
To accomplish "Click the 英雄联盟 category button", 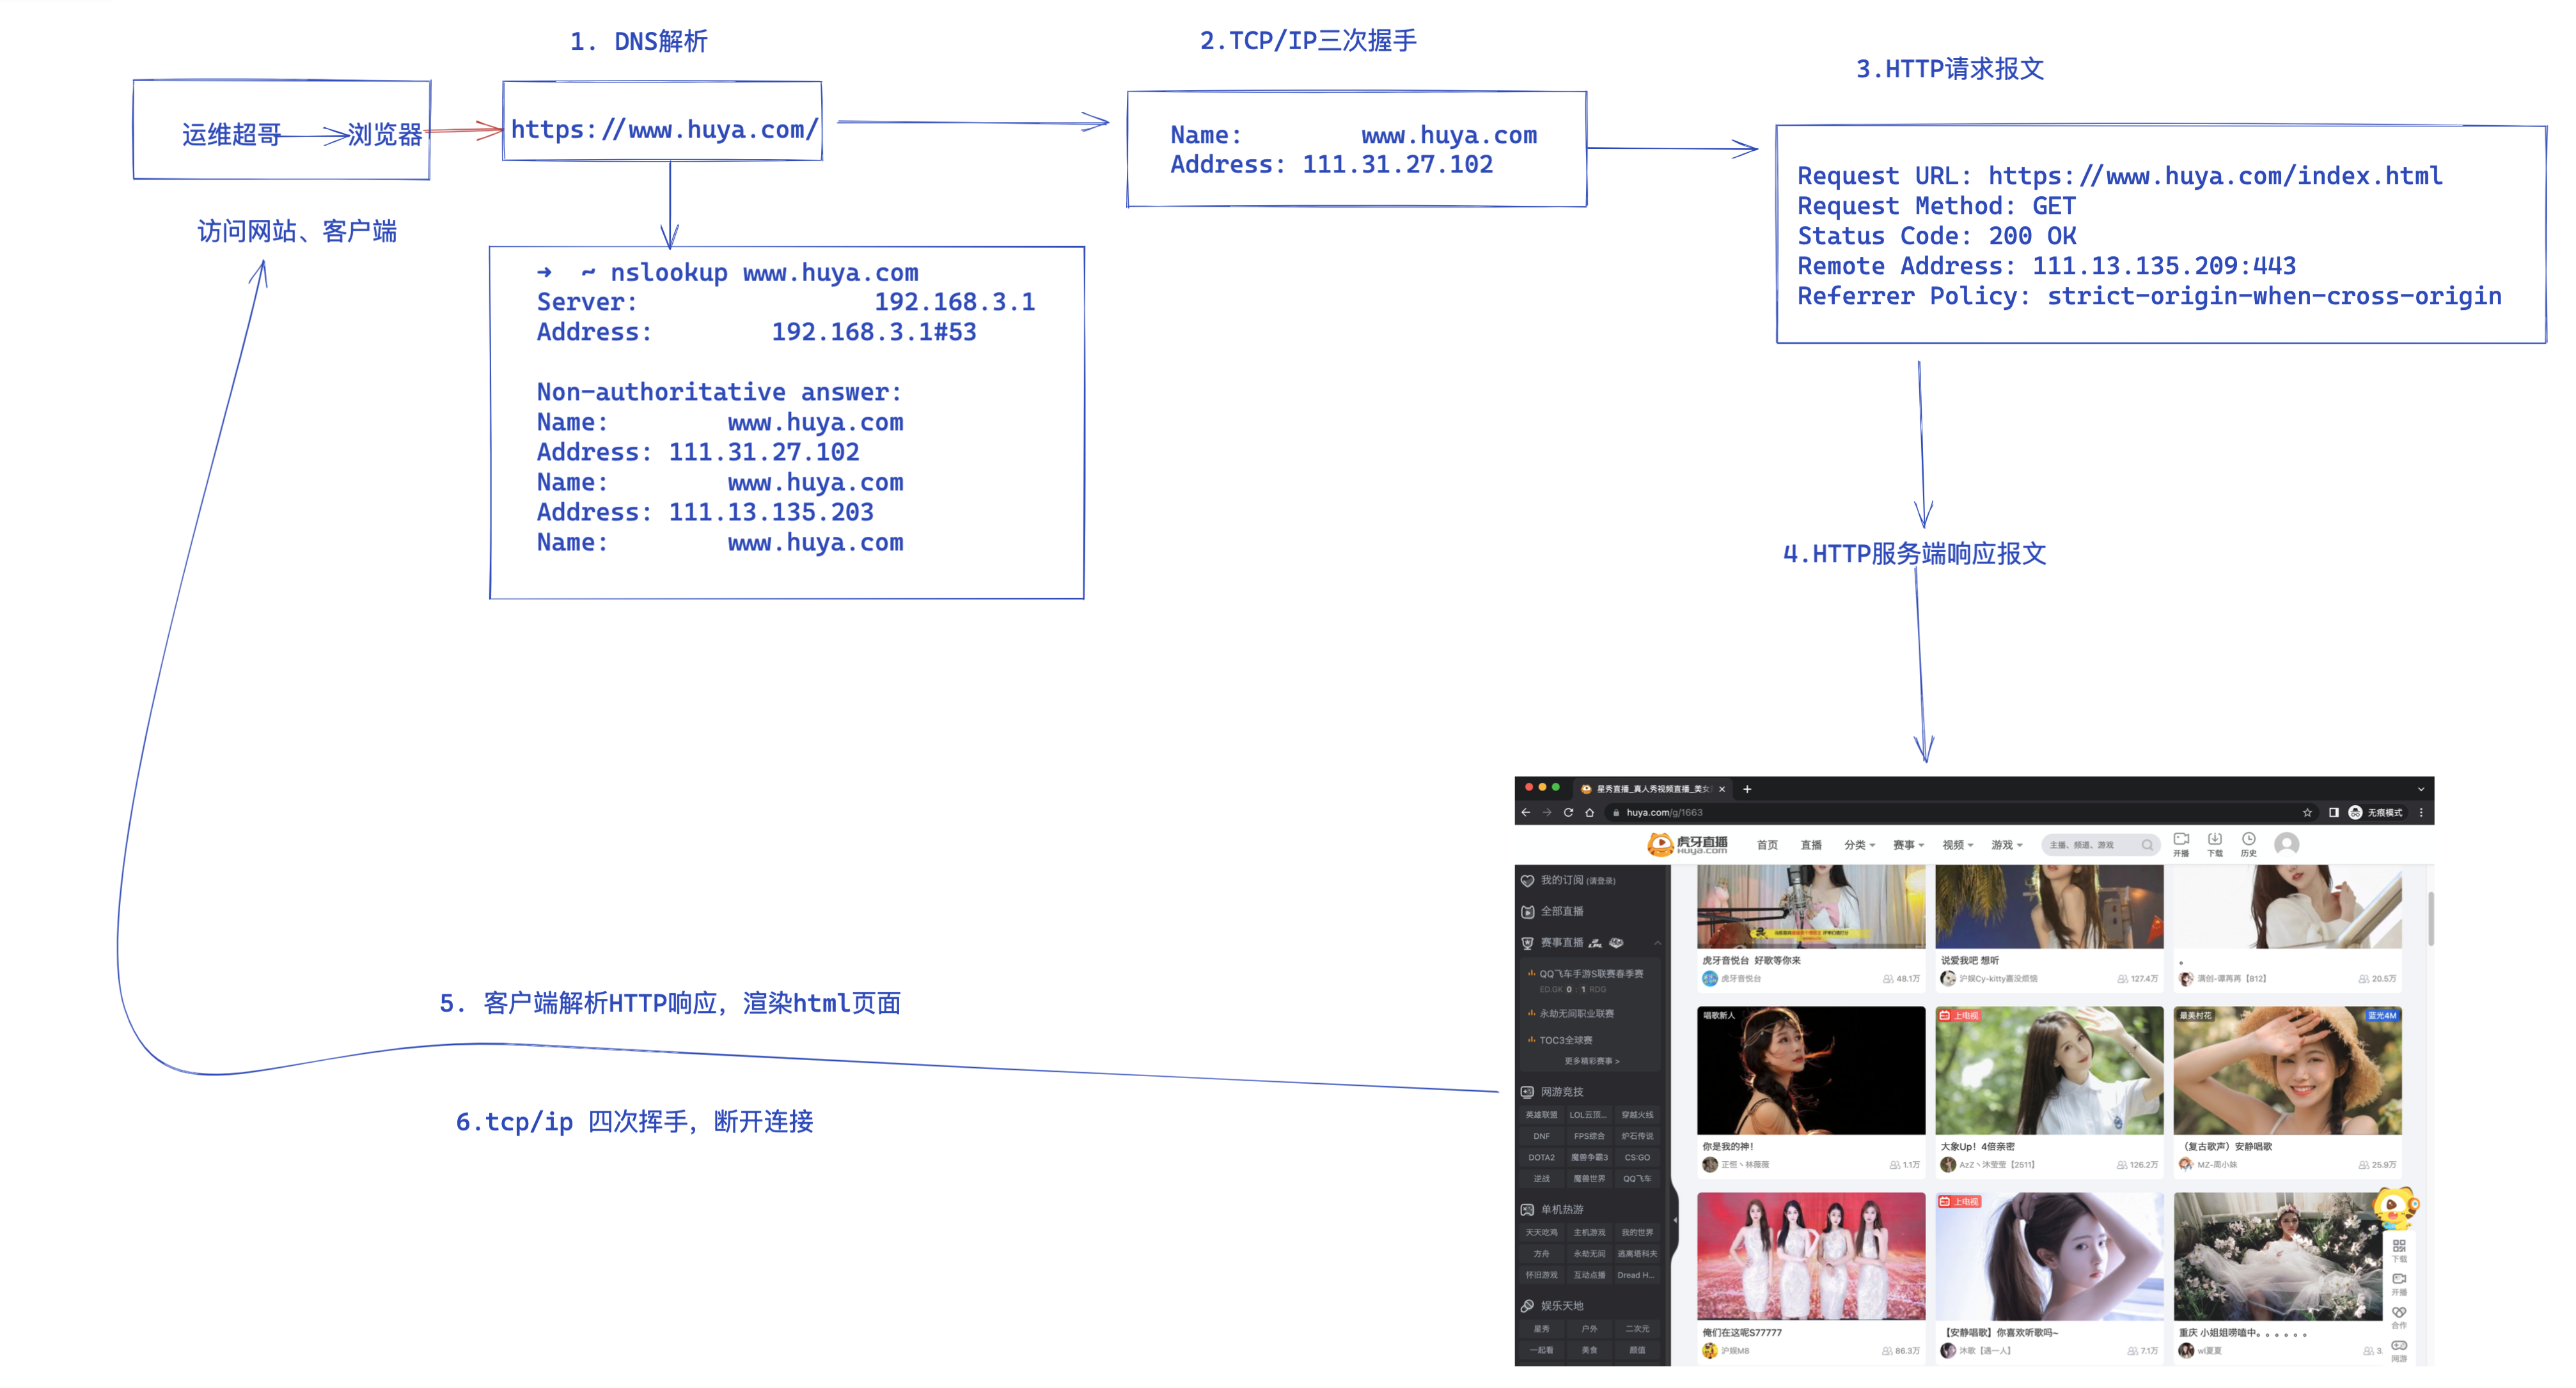I will pyautogui.click(x=1541, y=1115).
